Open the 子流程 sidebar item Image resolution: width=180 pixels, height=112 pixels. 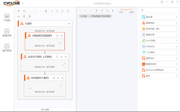(x=7, y=18)
